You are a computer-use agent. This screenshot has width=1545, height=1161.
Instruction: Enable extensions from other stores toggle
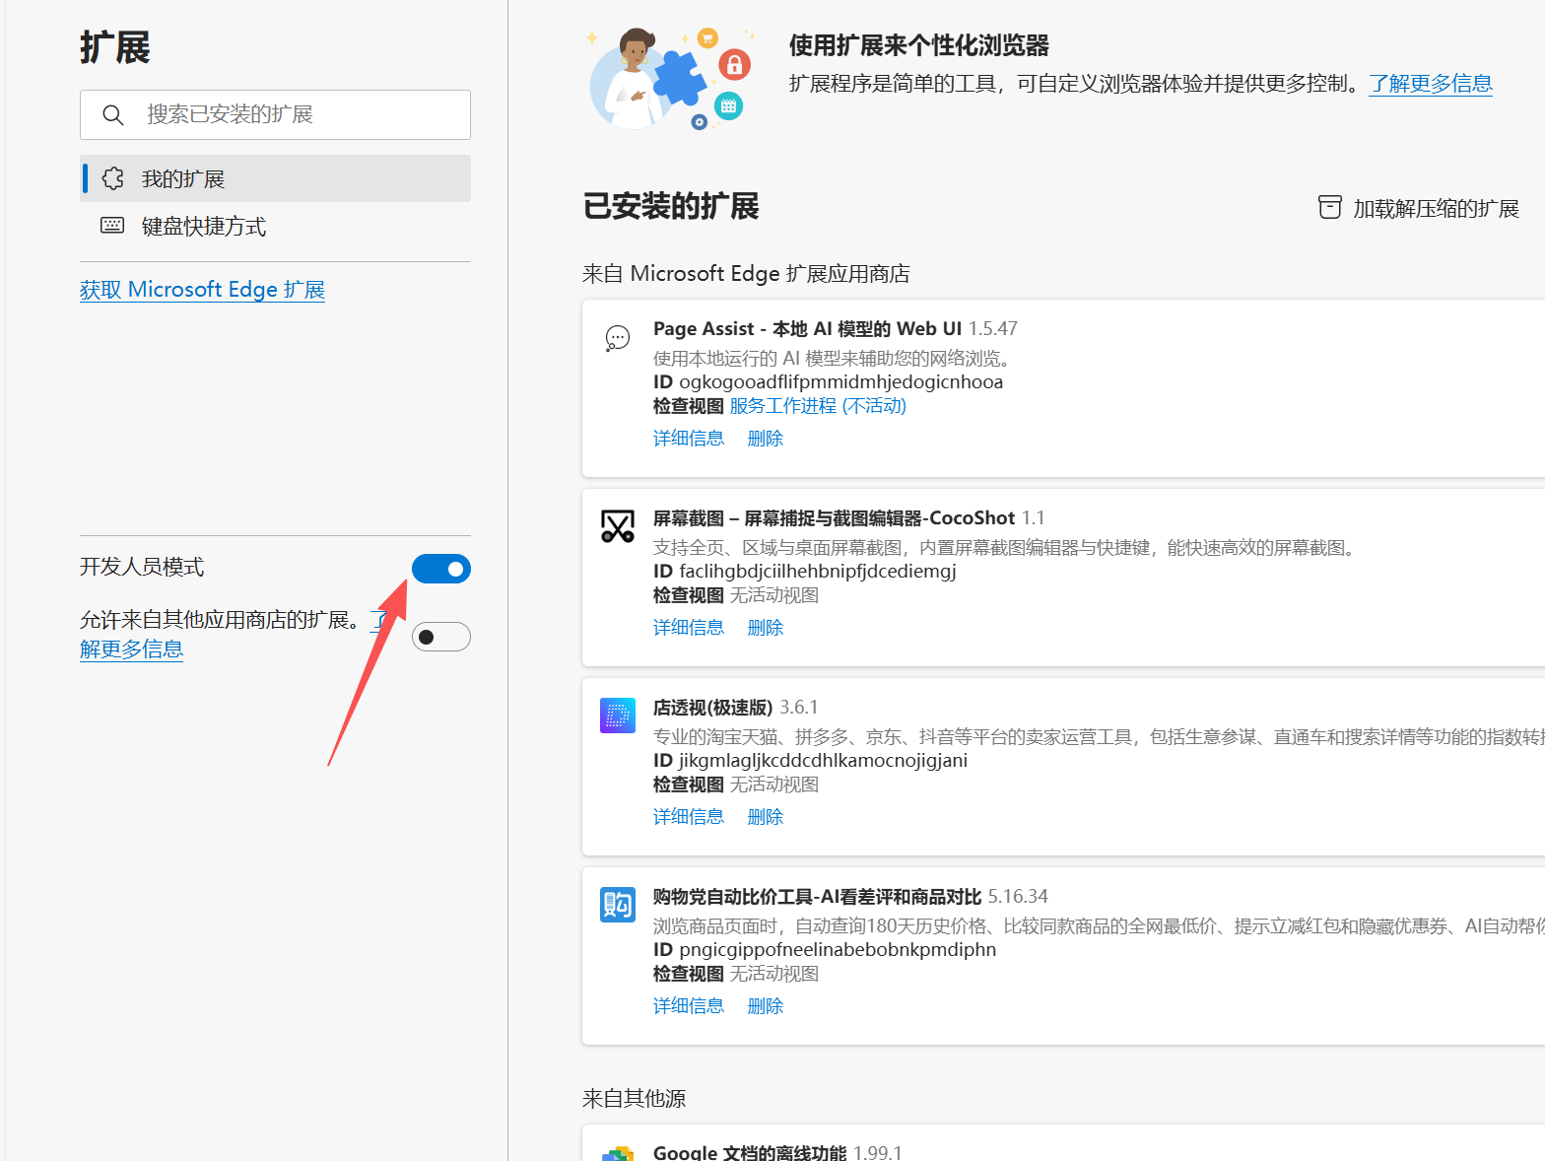[440, 637]
